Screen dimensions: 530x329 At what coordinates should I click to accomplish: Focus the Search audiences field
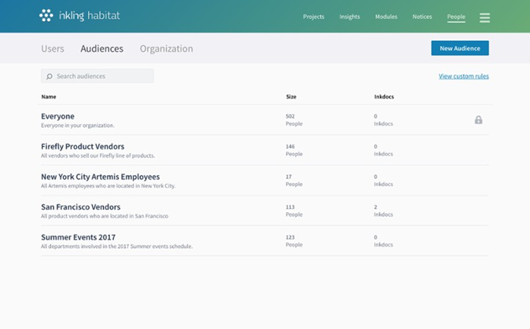103,76
